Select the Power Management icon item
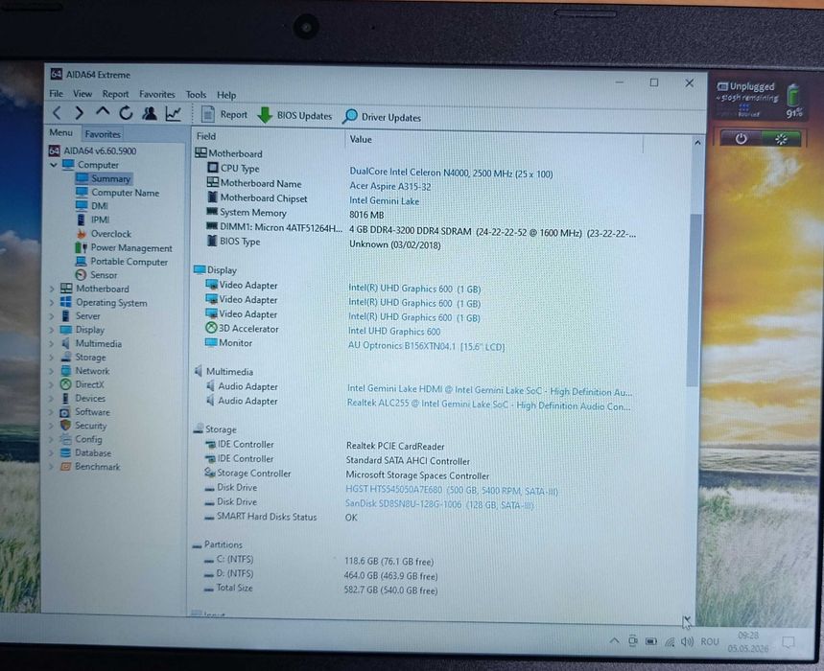Image resolution: width=824 pixels, height=671 pixels. [82, 247]
